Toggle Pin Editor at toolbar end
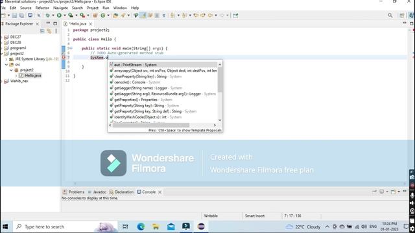The image size is (415, 233). 235,16
